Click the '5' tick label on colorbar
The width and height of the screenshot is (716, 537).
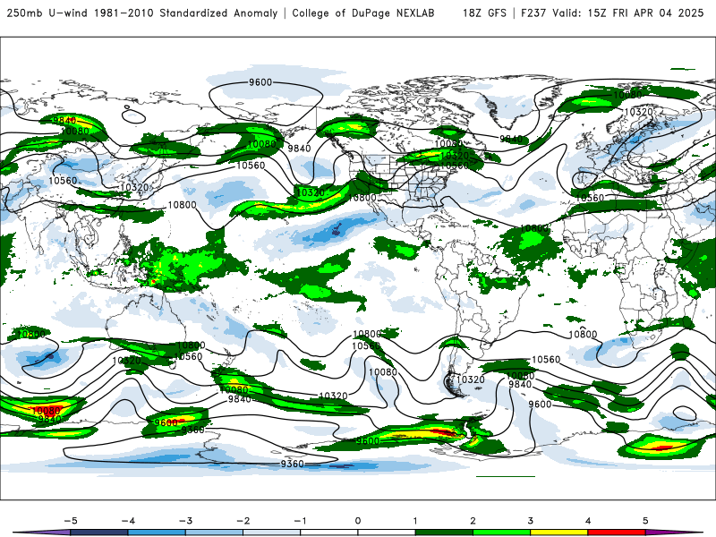click(x=645, y=521)
